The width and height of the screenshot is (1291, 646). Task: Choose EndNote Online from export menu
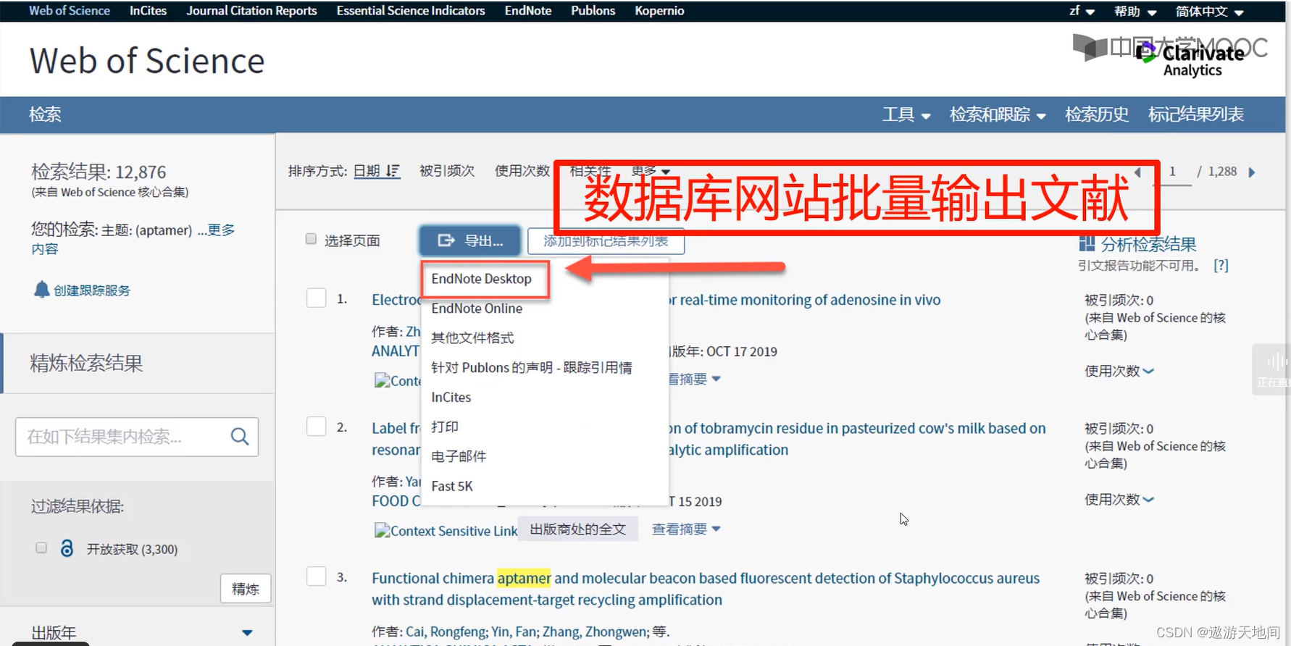point(477,309)
